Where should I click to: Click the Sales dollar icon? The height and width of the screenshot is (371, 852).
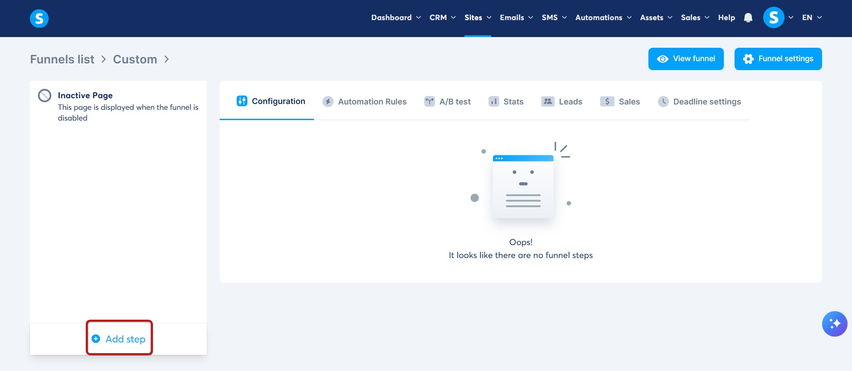607,101
